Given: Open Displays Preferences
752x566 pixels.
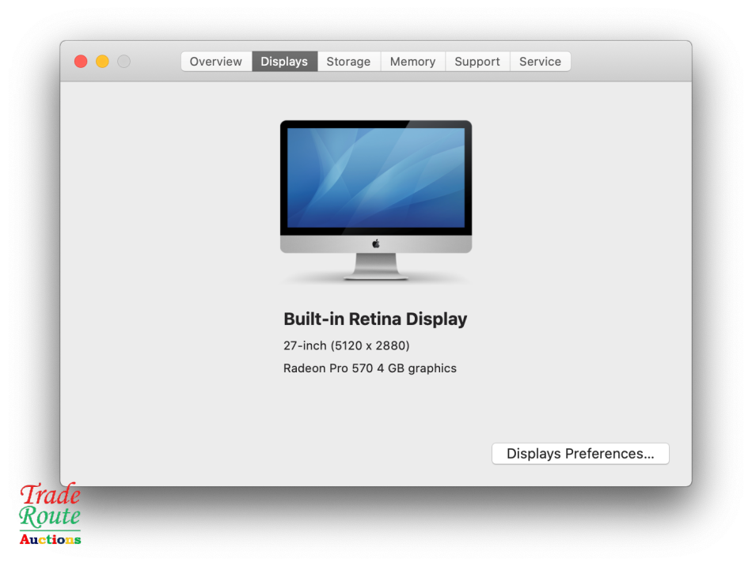Looking at the screenshot, I should (580, 453).
